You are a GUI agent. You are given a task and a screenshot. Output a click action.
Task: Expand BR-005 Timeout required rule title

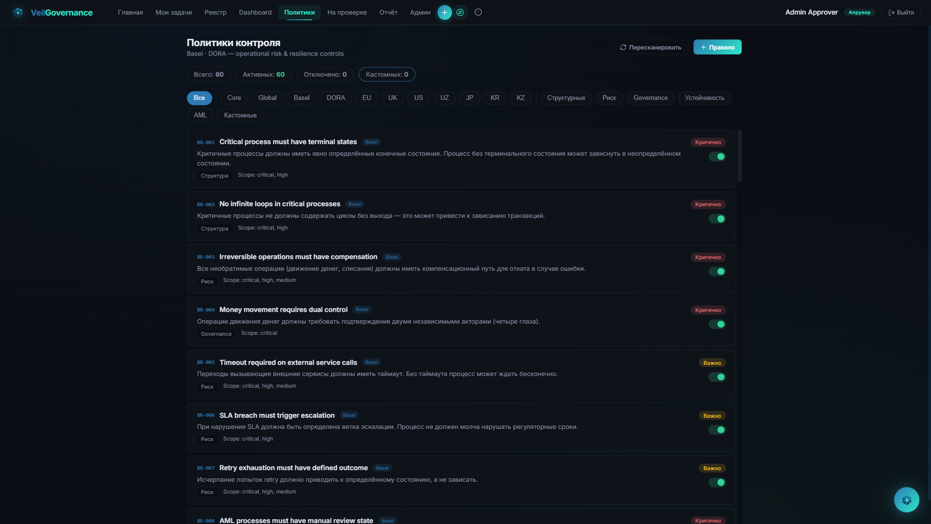(x=288, y=362)
